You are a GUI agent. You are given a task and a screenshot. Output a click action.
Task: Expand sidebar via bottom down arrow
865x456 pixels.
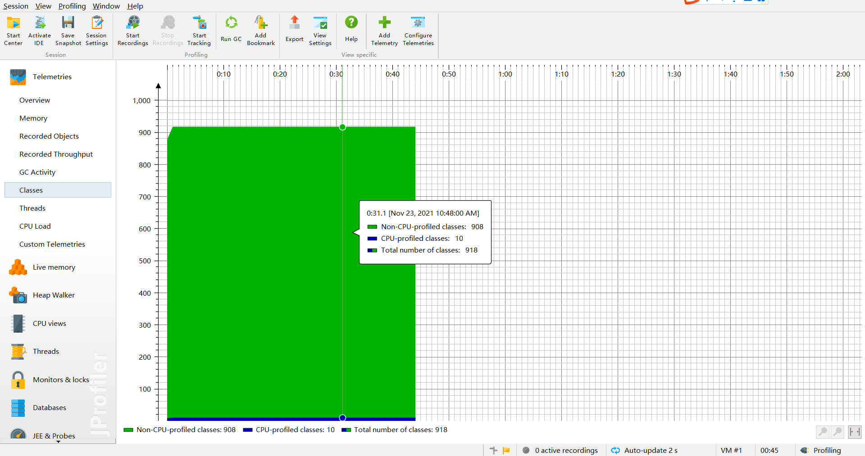tap(58, 442)
